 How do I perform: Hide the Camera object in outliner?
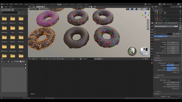180,13
